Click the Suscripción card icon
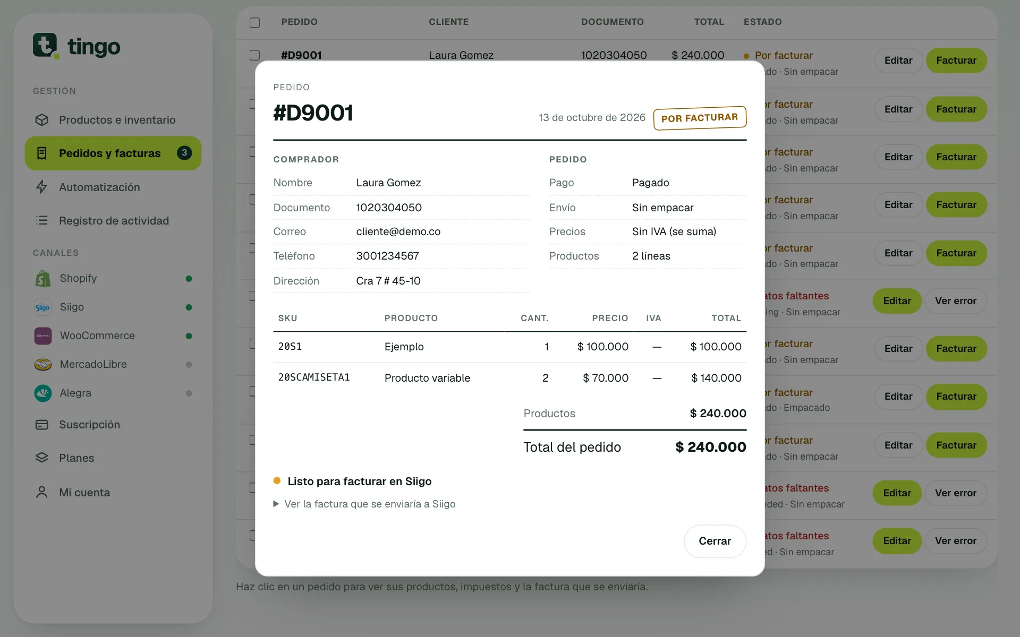1020x637 pixels. tap(42, 425)
